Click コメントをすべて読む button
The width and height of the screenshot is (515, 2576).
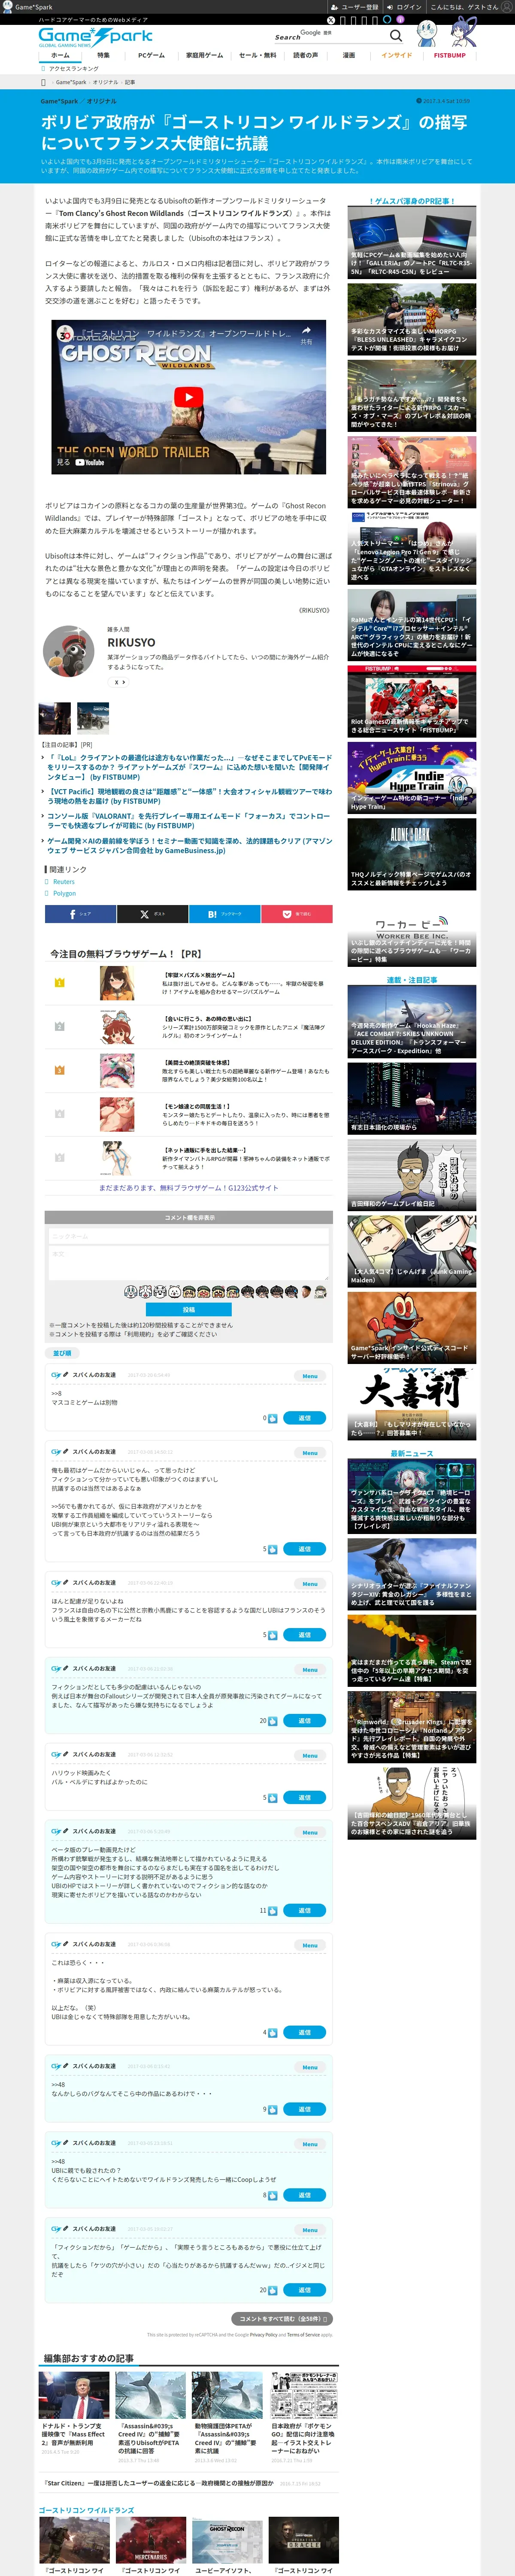tap(281, 2318)
